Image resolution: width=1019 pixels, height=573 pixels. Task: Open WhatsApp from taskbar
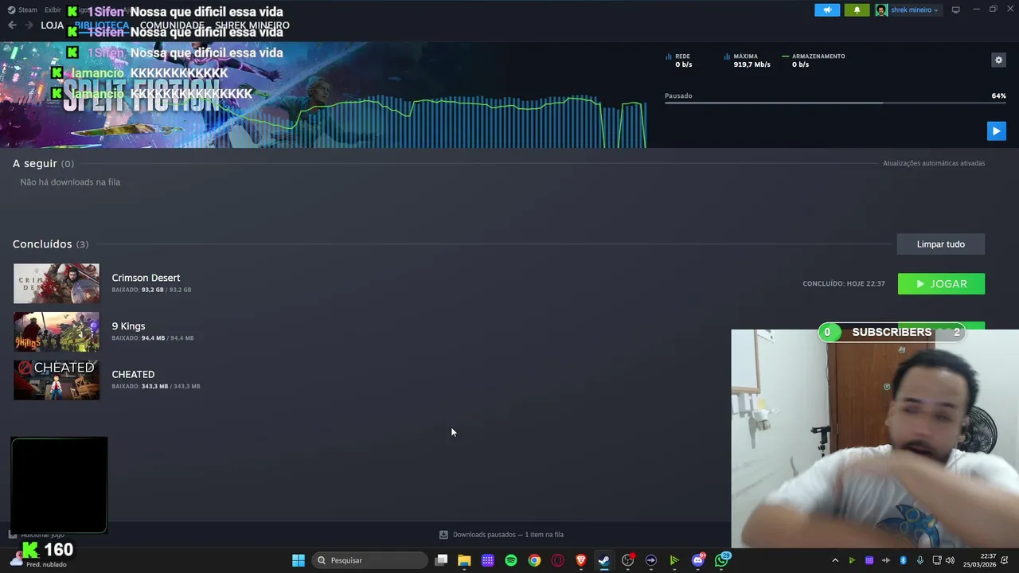click(x=722, y=560)
